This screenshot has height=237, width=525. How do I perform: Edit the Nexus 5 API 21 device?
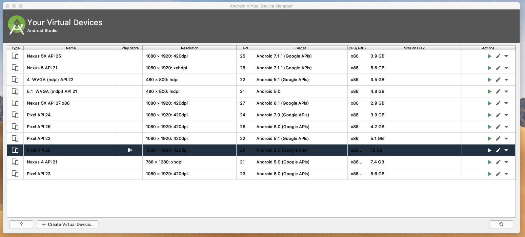pos(498,68)
